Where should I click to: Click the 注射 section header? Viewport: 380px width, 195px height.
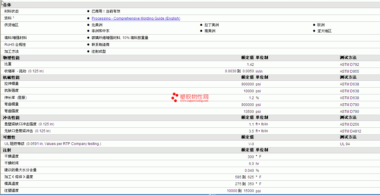point(7,150)
